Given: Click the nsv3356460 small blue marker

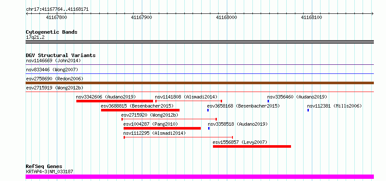Looking at the screenshot, I should click(x=268, y=101).
